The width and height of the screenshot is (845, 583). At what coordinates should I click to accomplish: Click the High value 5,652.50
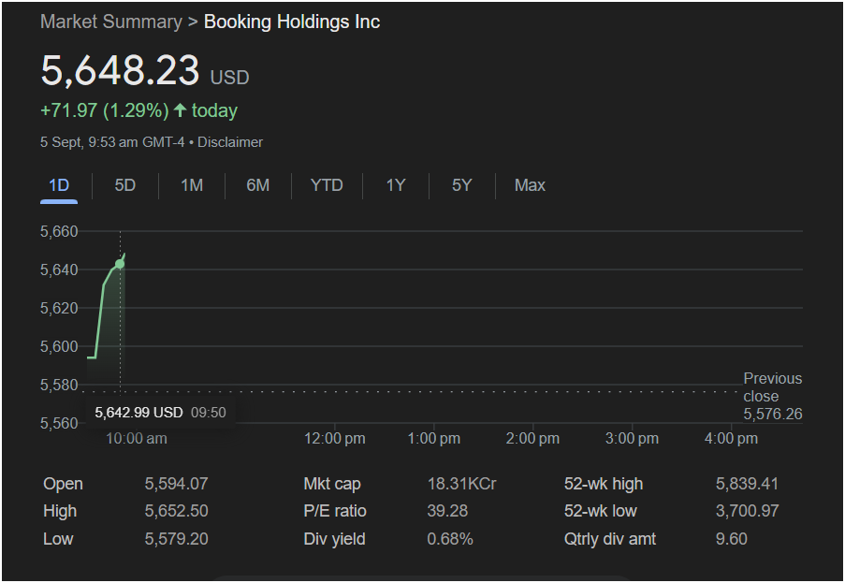176,511
